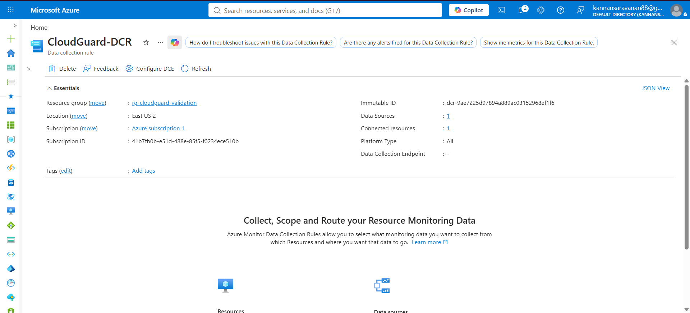This screenshot has height=313, width=690.
Task: Click the Copilot icon beside the title
Action: point(175,42)
